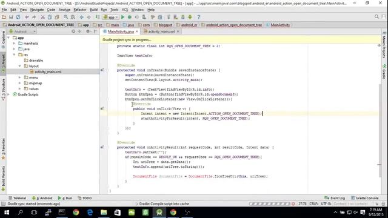Click the Synchronize refresh icon
The width and height of the screenshot is (388, 218).
coord(18,17)
